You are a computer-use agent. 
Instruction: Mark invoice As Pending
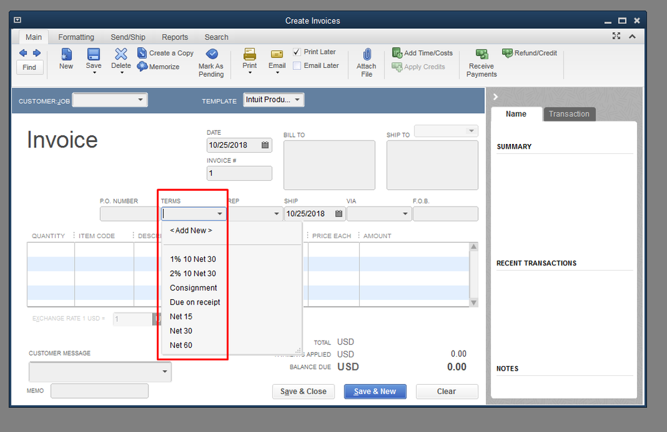[x=211, y=63]
